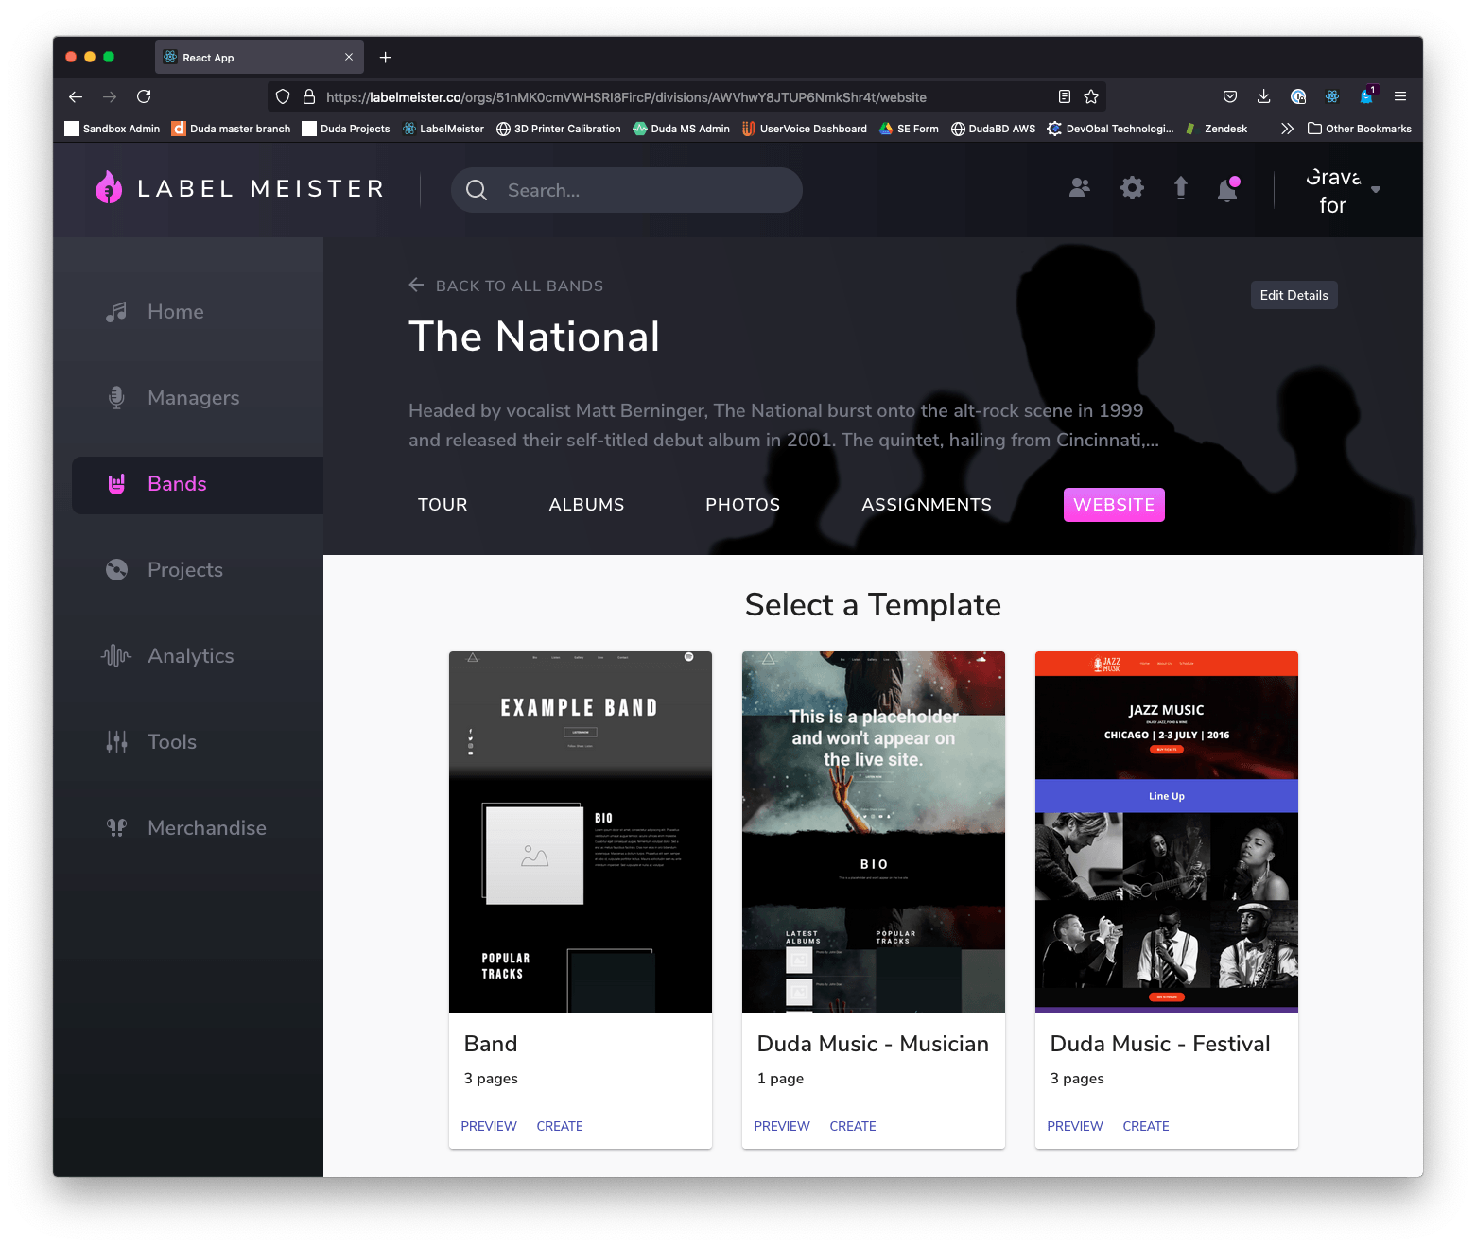Open the ASSIGNMENTS tab

(x=927, y=505)
